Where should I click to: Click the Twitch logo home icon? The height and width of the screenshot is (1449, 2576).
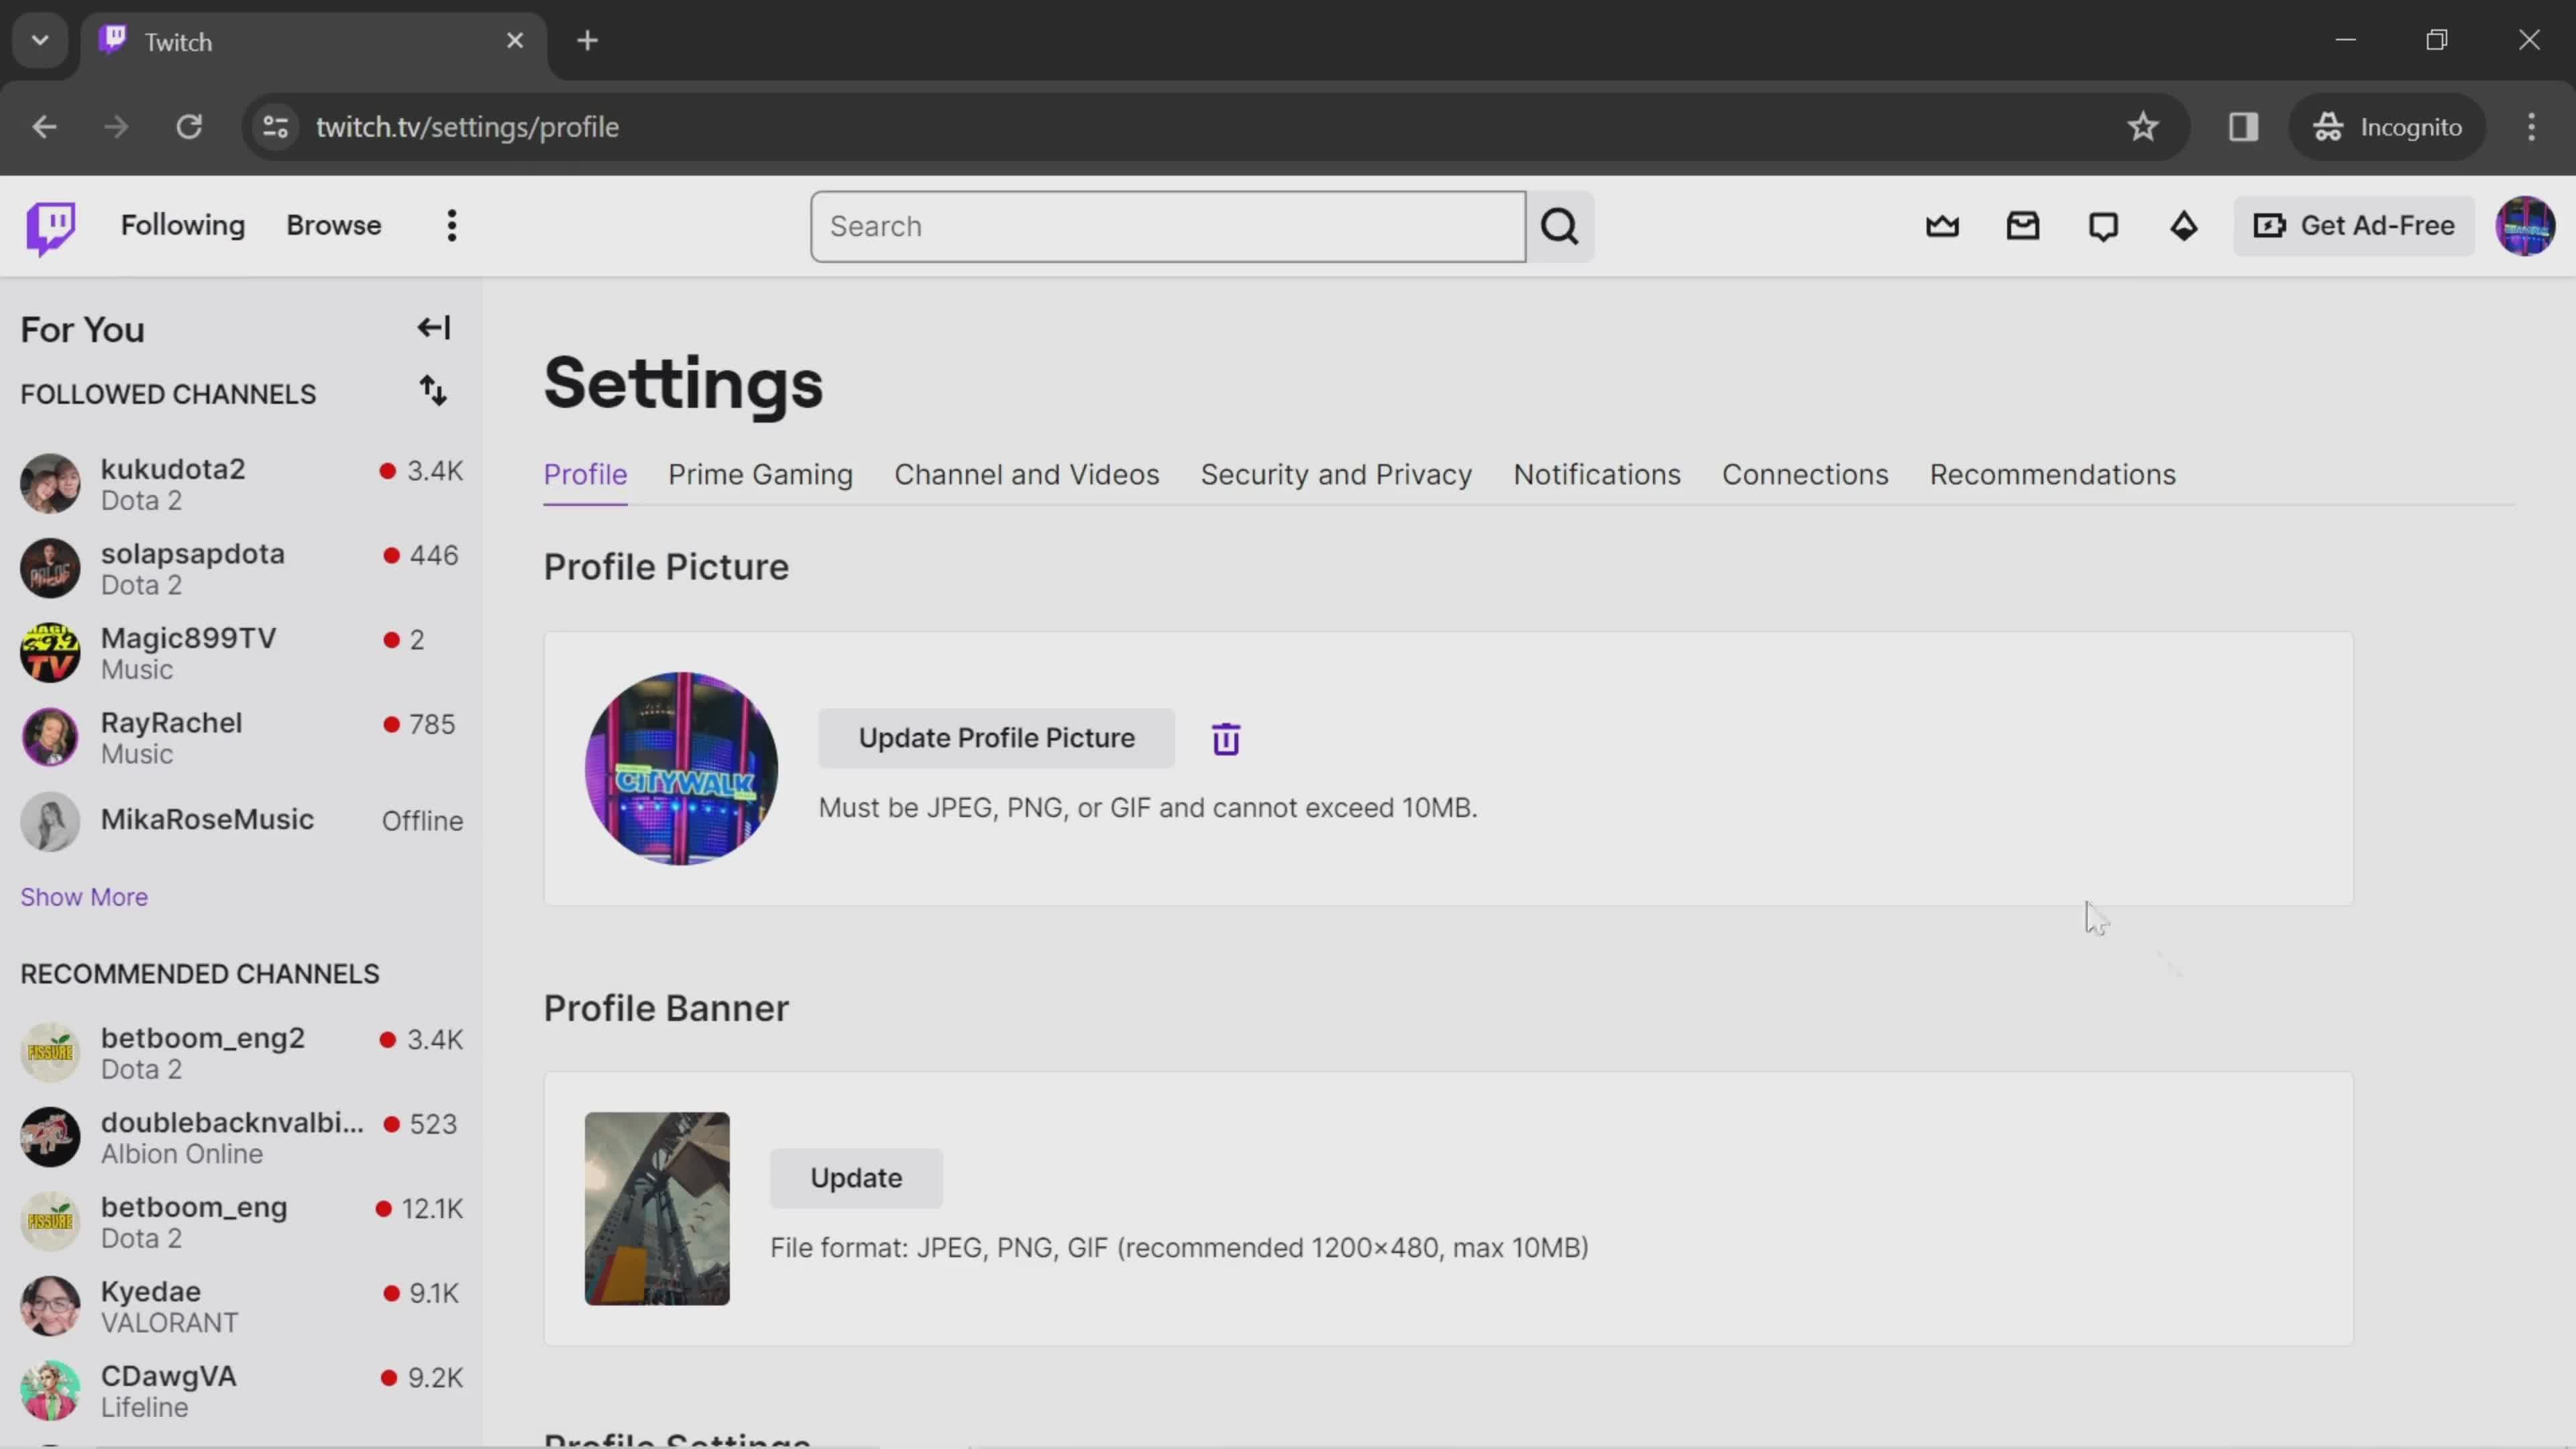tap(50, 227)
